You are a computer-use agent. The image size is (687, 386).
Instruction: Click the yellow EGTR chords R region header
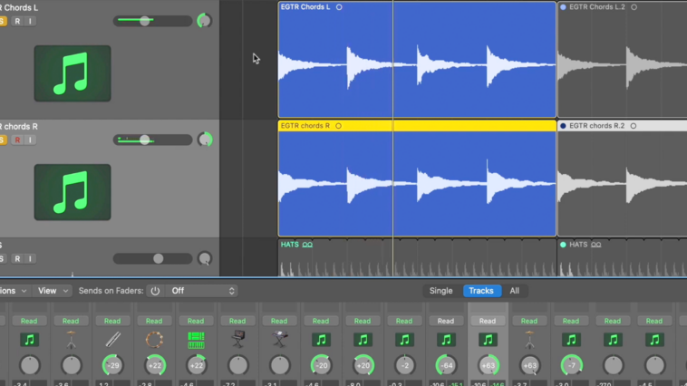click(417, 126)
